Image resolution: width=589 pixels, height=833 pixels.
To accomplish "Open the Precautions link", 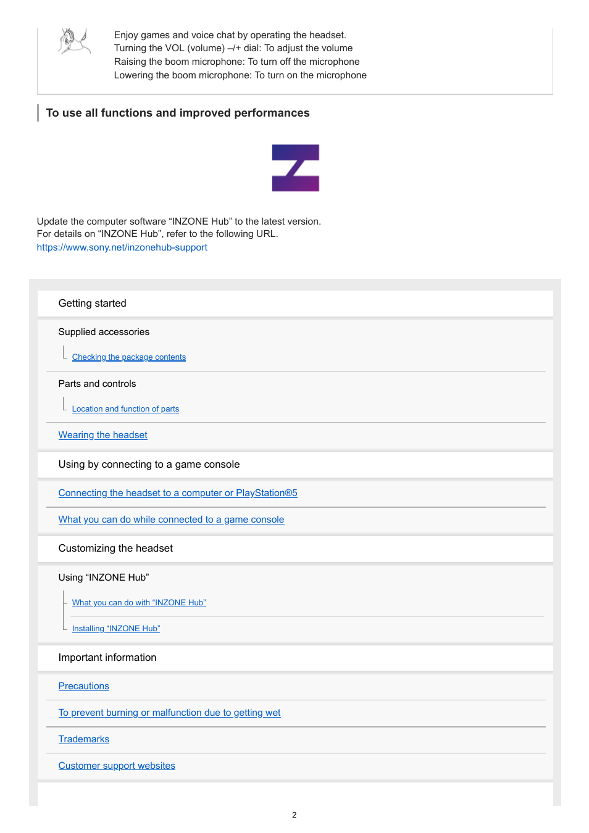I will [83, 686].
